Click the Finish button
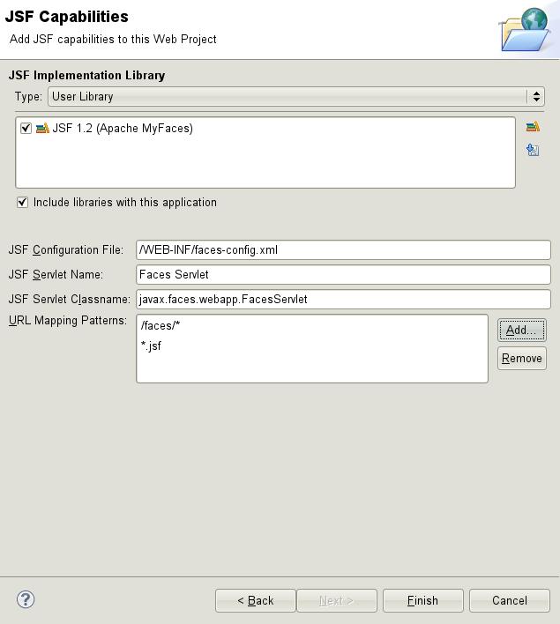The height and width of the screenshot is (624, 560). 422,600
